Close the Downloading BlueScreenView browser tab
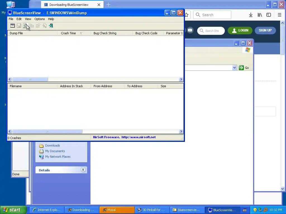Screen dimensions: 286x214 pyautogui.click(x=99, y=5)
